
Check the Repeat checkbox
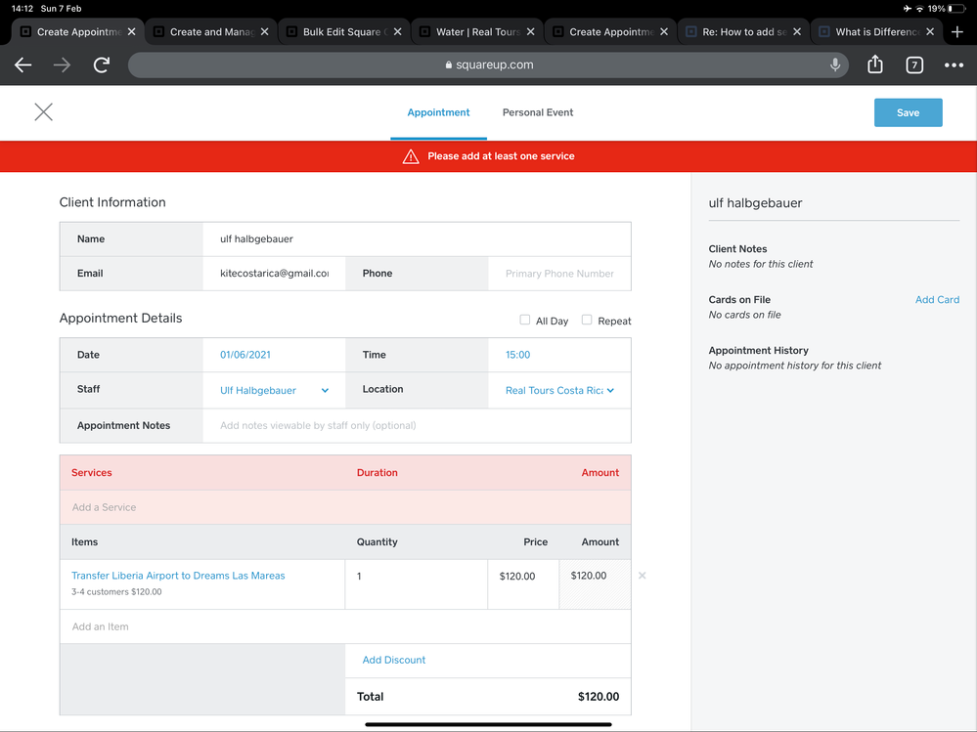[587, 321]
